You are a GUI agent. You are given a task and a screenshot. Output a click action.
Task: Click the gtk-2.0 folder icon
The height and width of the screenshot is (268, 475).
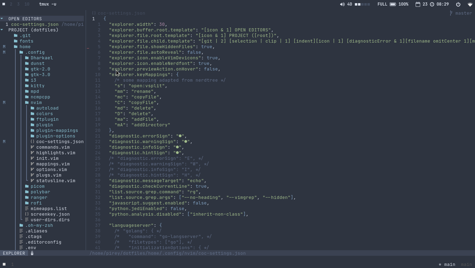click(27, 69)
